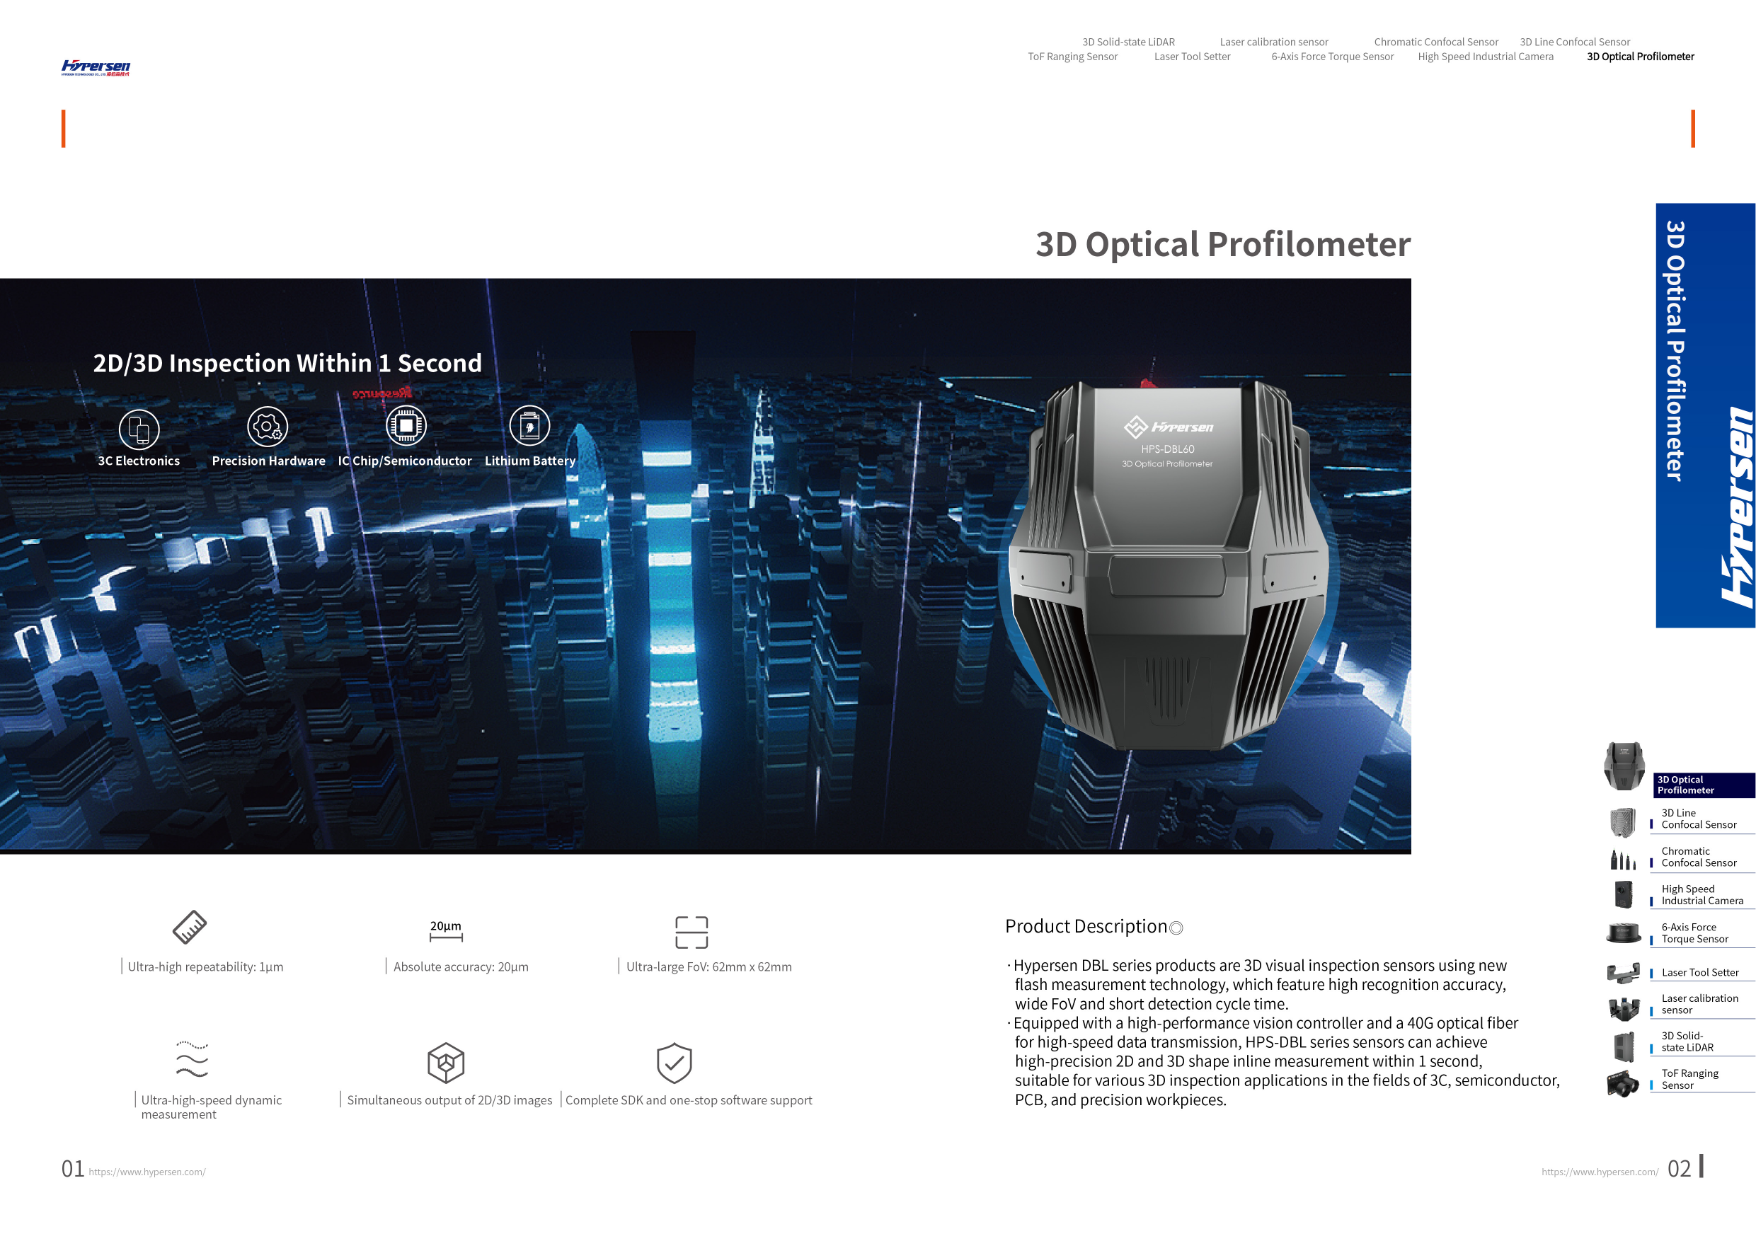
Task: Select Laser calibration sensor sidebar label
Action: click(x=1699, y=1005)
